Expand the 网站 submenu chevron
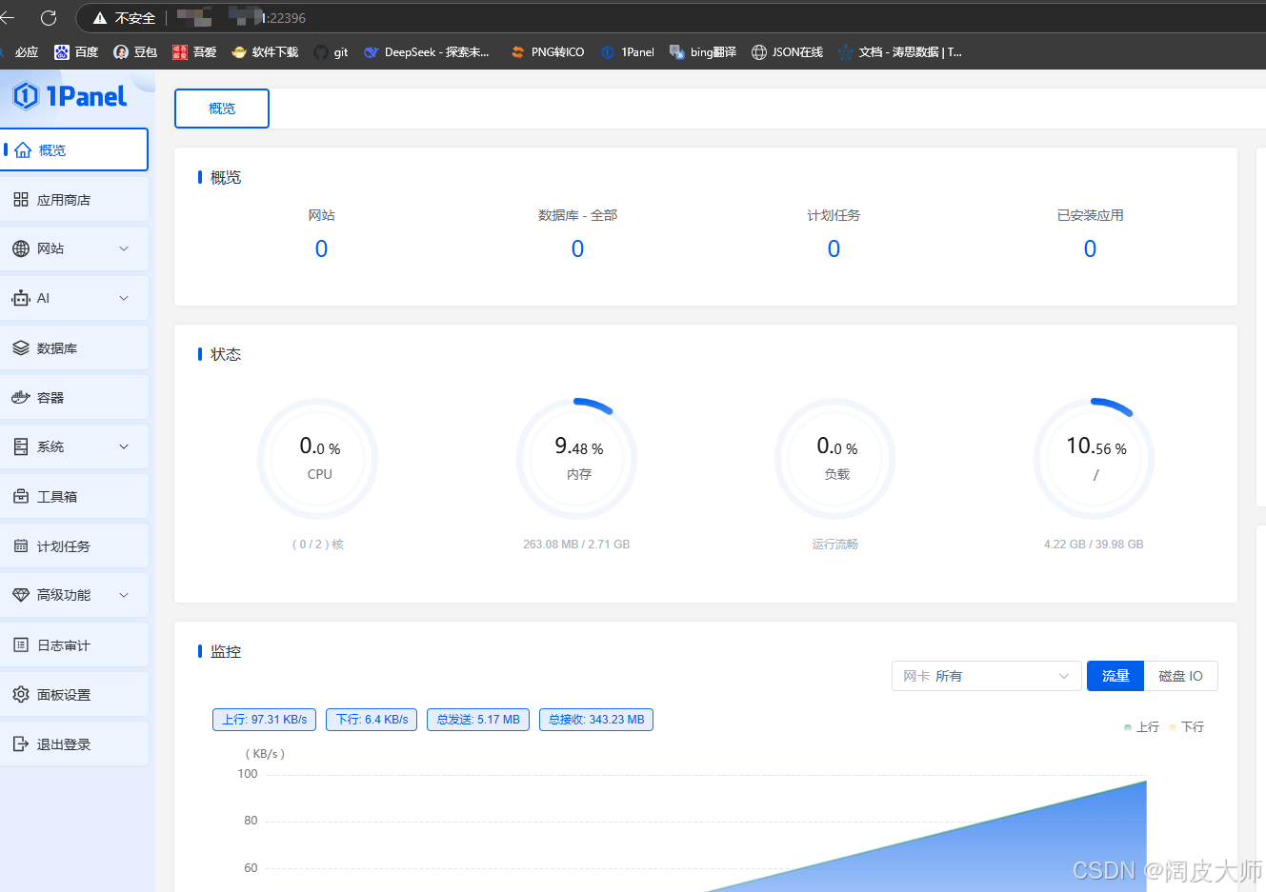Viewport: 1266px width, 892px height. [124, 248]
